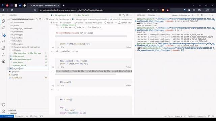Expand the TIMELINE section
The image size is (216, 121).
pos(13,113)
